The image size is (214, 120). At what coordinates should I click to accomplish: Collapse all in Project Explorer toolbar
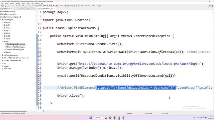click(x=20, y=9)
